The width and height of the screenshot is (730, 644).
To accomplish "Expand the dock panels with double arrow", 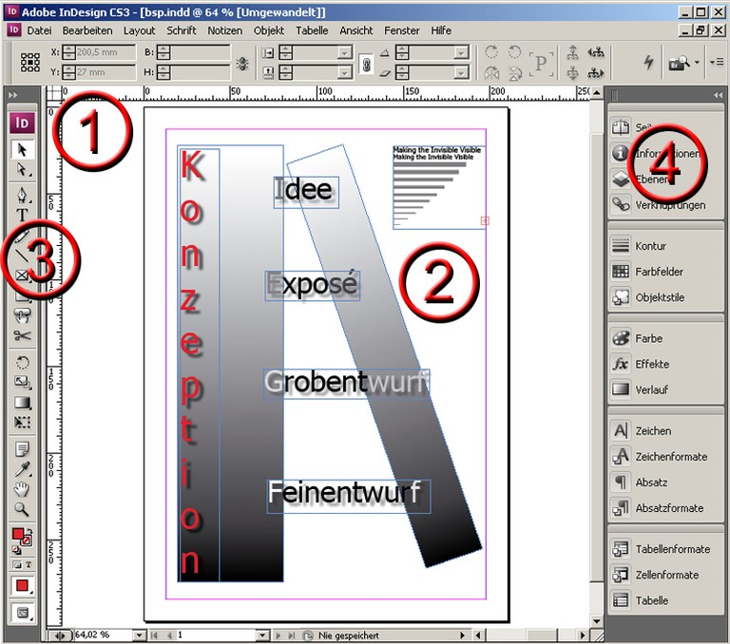I will coord(717,95).
